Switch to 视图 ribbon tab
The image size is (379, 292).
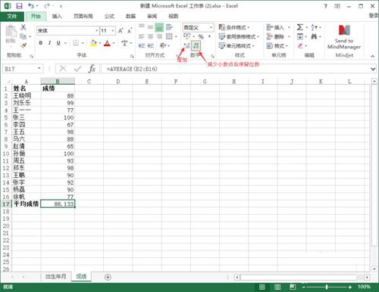[174, 17]
